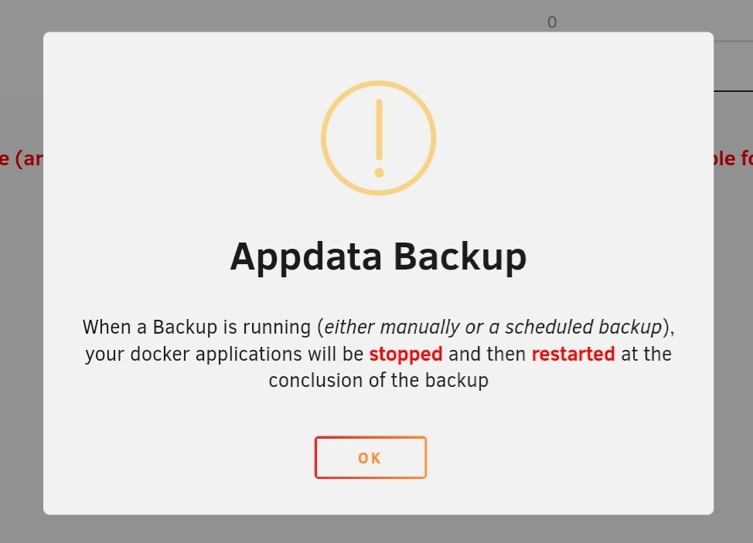This screenshot has width=753, height=543.
Task: Click the exclamation mark's bottom dot
Action: coord(379,173)
